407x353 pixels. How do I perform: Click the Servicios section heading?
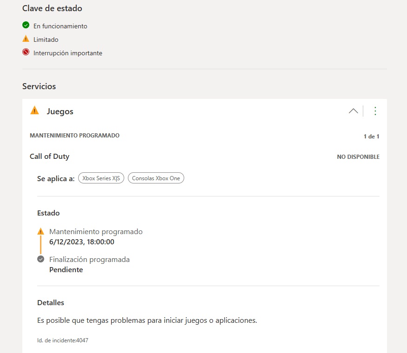pyautogui.click(x=39, y=86)
